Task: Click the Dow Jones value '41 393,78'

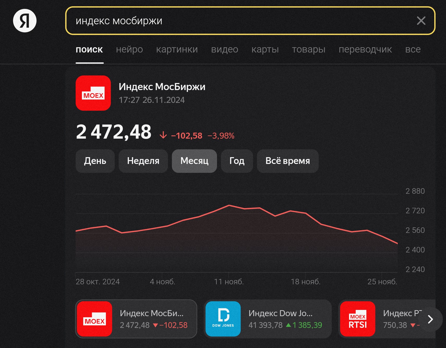Action: pos(266,325)
